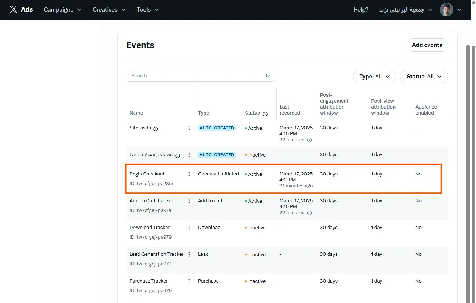The height and width of the screenshot is (303, 476).
Task: Click the Audience enabled column header
Action: 426,110
